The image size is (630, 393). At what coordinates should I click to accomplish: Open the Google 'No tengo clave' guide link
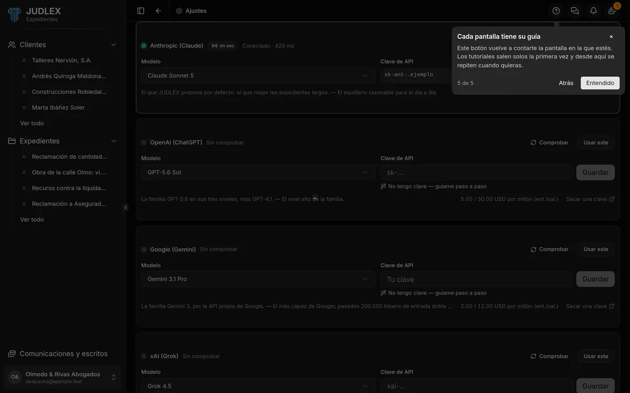click(434, 293)
